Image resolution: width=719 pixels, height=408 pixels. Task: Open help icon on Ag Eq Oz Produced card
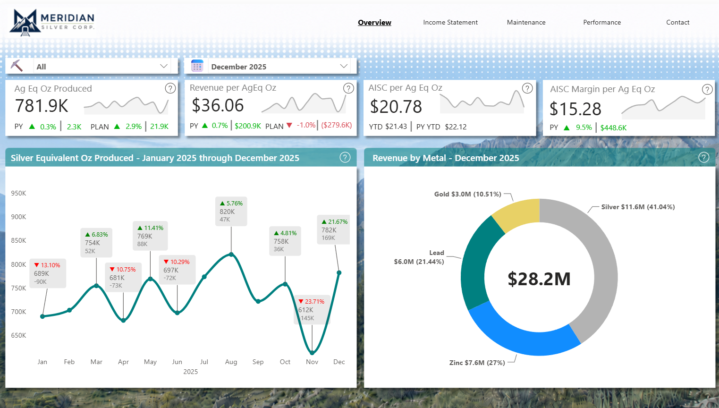pos(170,88)
